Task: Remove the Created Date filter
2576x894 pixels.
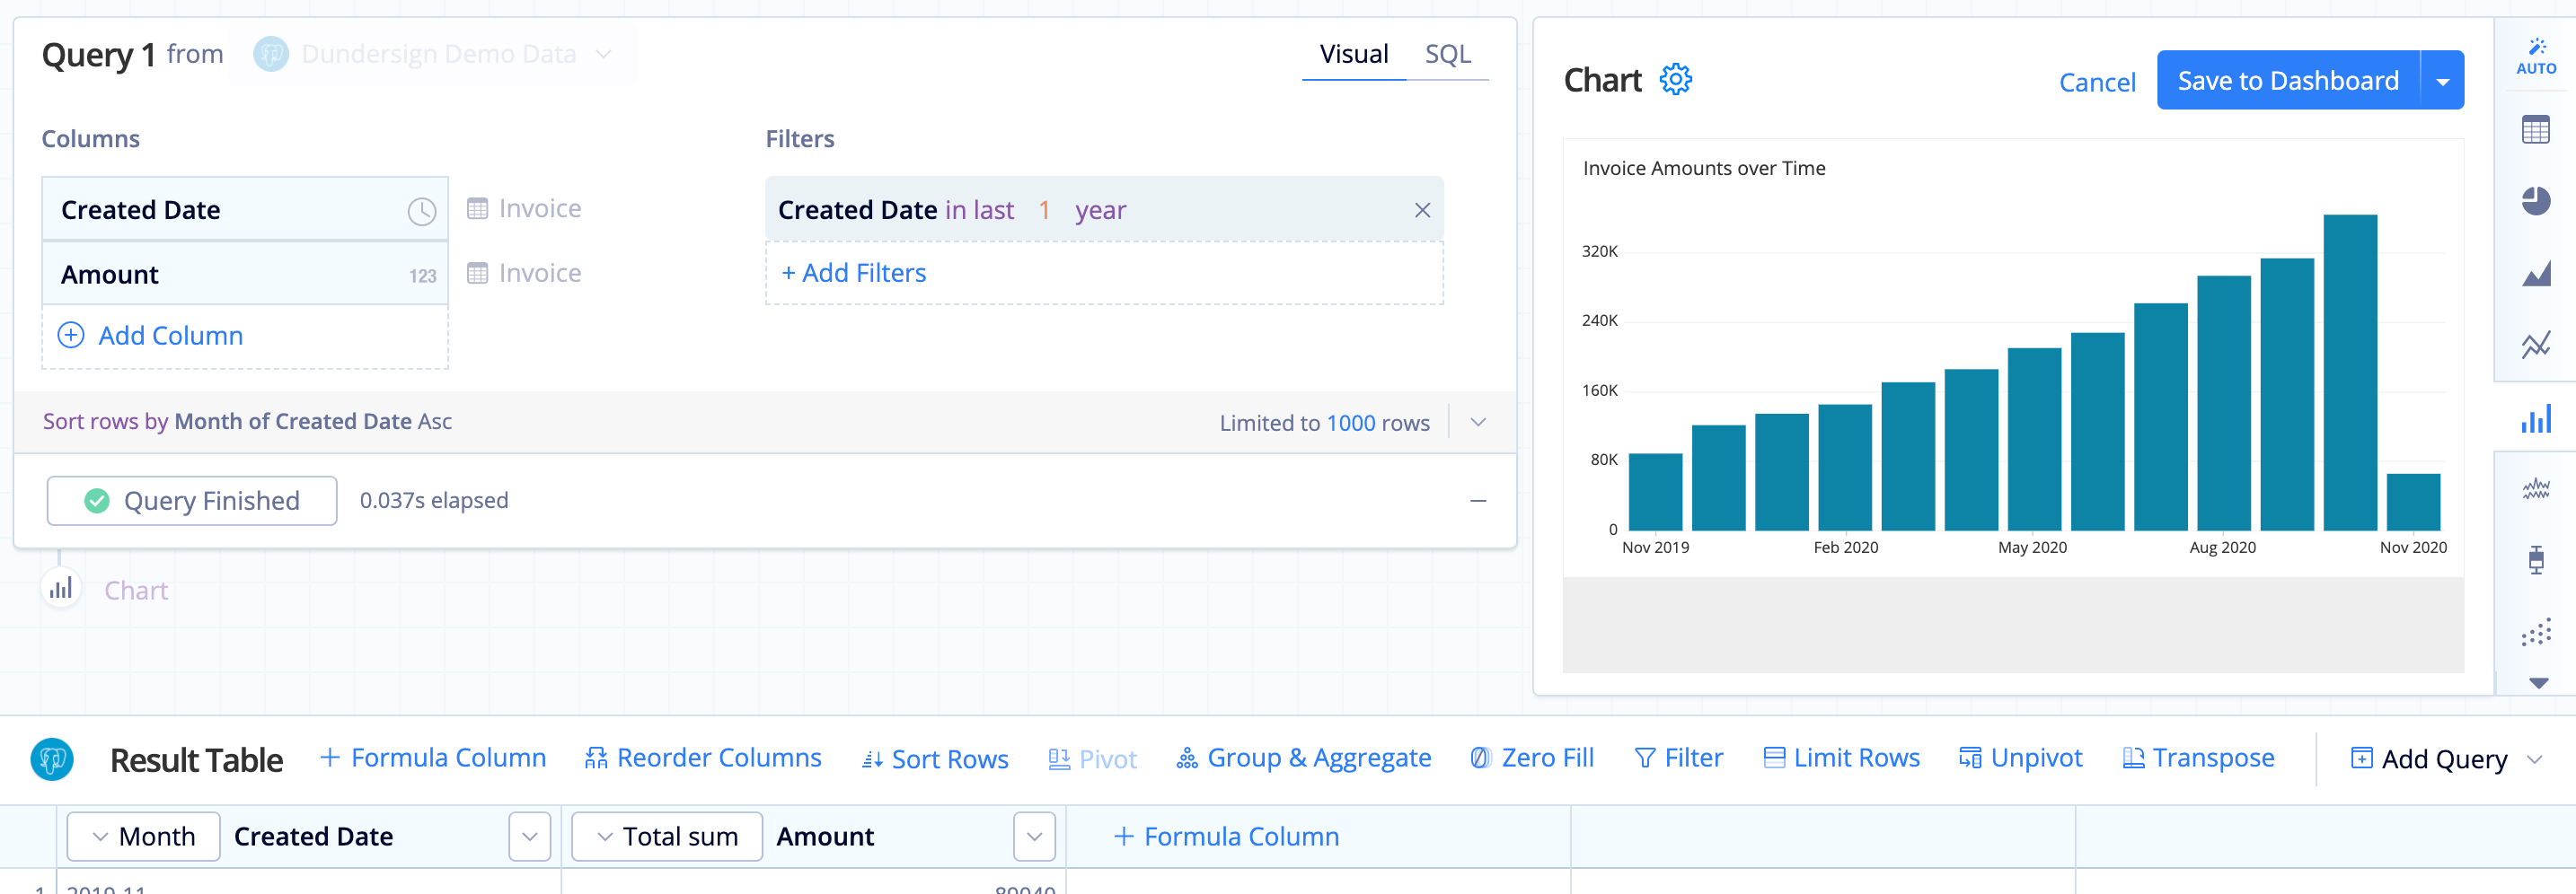Action: 1422,210
